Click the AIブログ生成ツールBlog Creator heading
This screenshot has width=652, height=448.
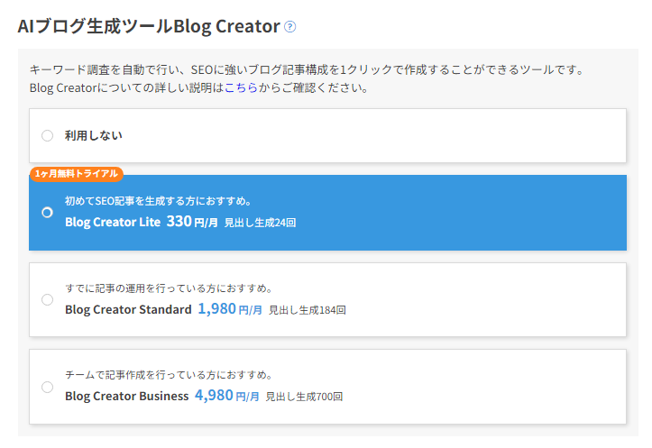pos(149,27)
